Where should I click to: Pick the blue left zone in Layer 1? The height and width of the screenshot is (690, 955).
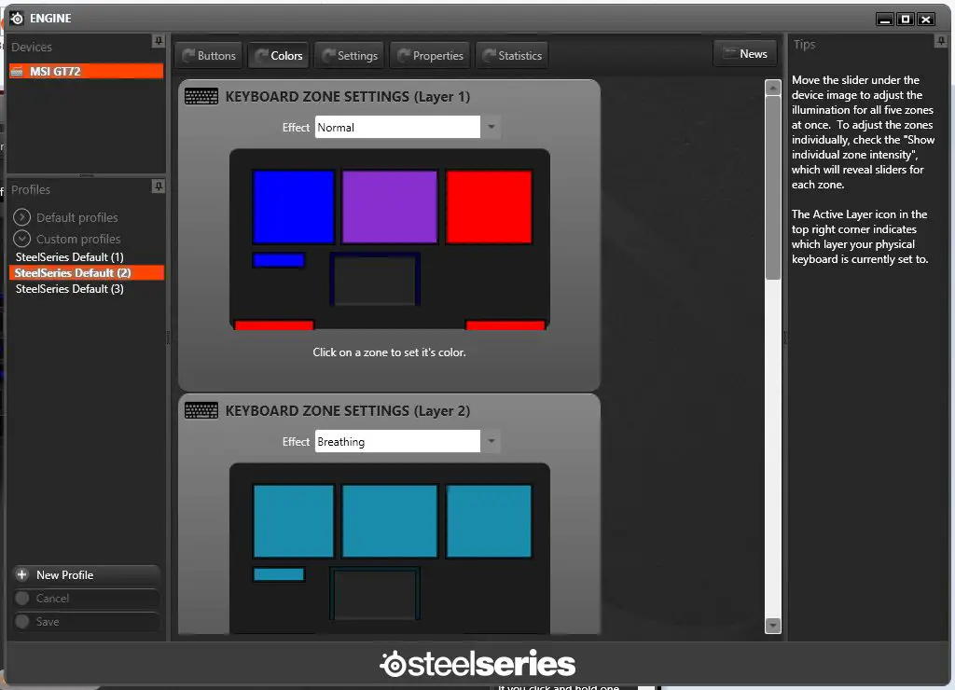pos(294,207)
